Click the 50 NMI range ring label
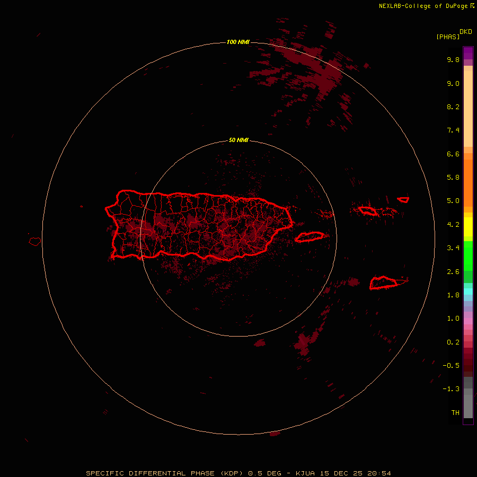This screenshot has height=477, width=477. [x=238, y=140]
